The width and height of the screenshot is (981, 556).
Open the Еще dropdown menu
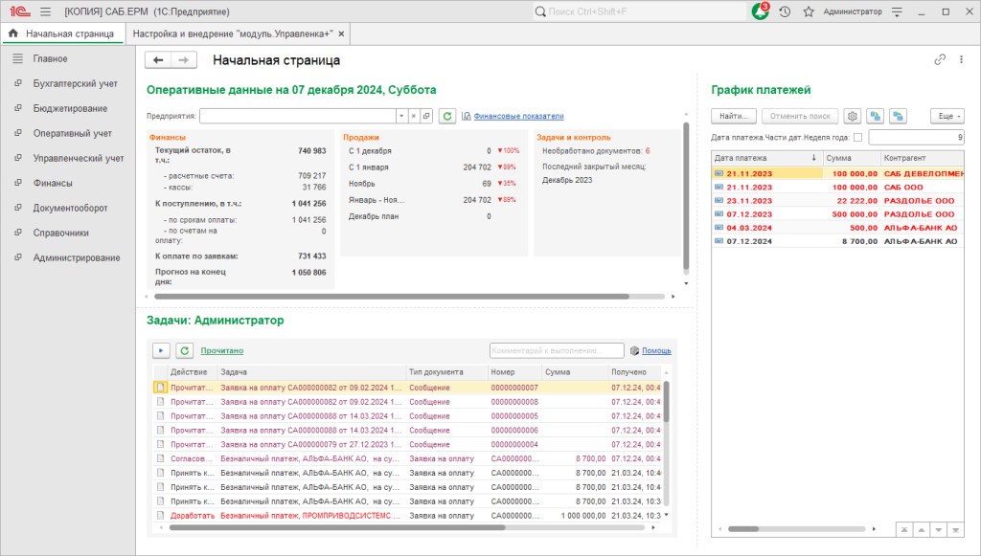point(947,116)
